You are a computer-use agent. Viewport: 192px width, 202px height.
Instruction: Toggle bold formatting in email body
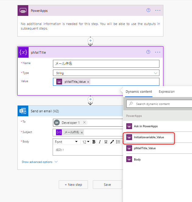tap(94, 142)
